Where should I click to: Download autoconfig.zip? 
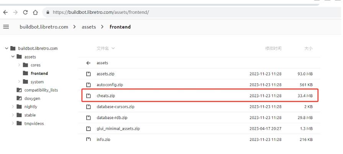click(110, 85)
